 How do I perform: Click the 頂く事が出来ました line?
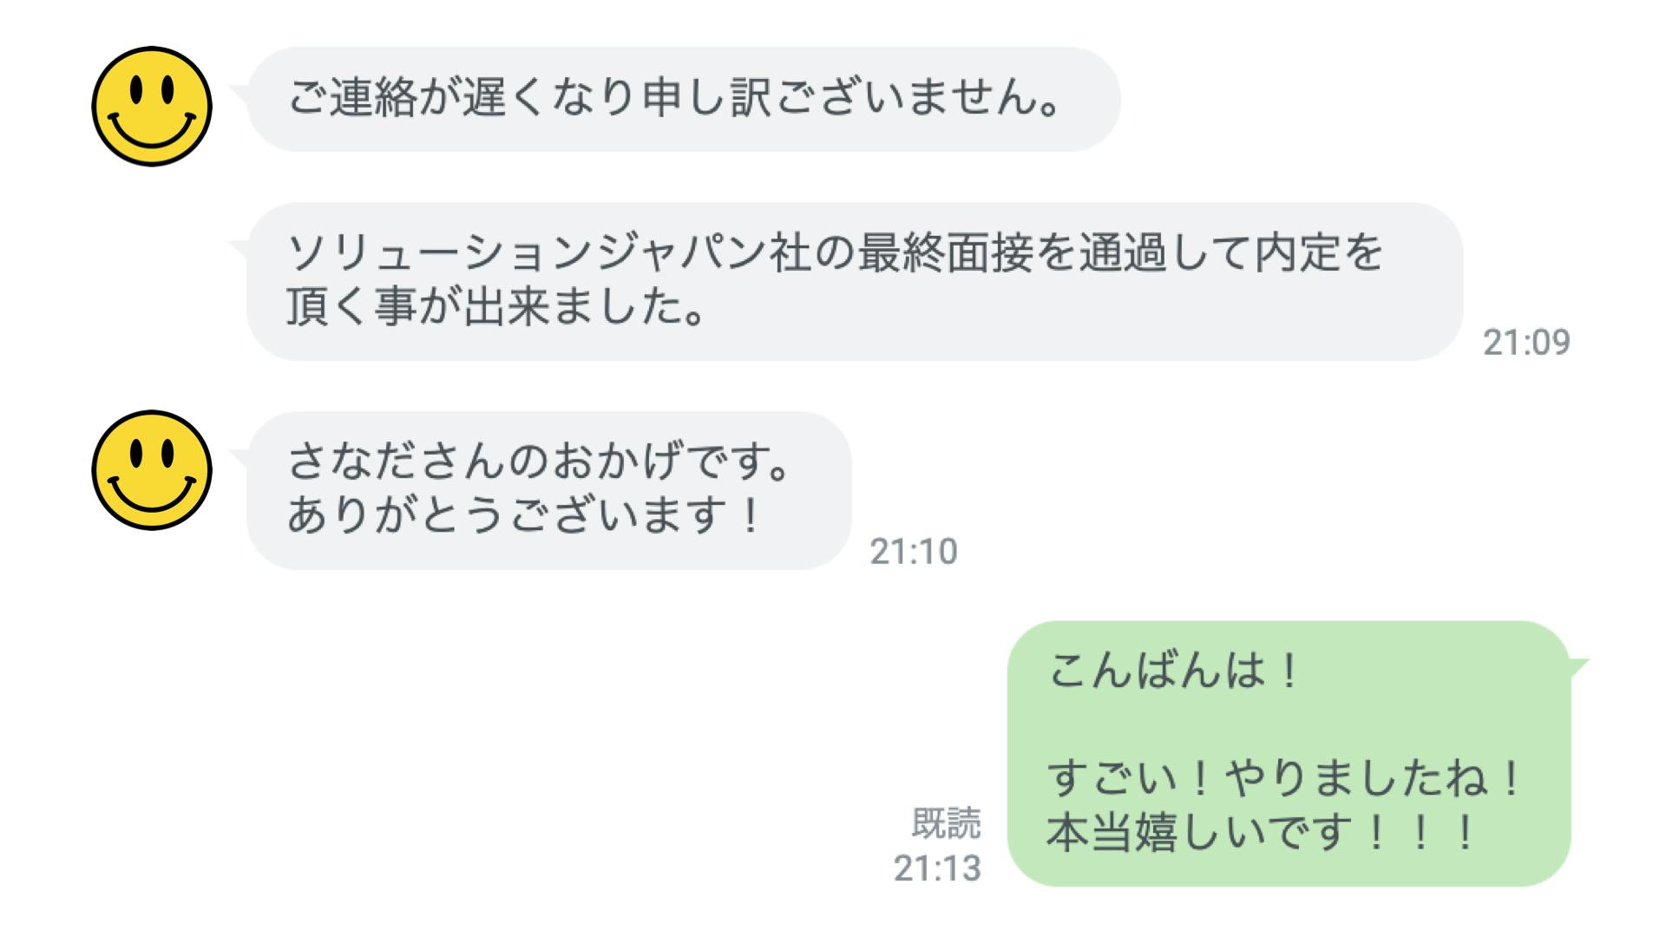495,307
